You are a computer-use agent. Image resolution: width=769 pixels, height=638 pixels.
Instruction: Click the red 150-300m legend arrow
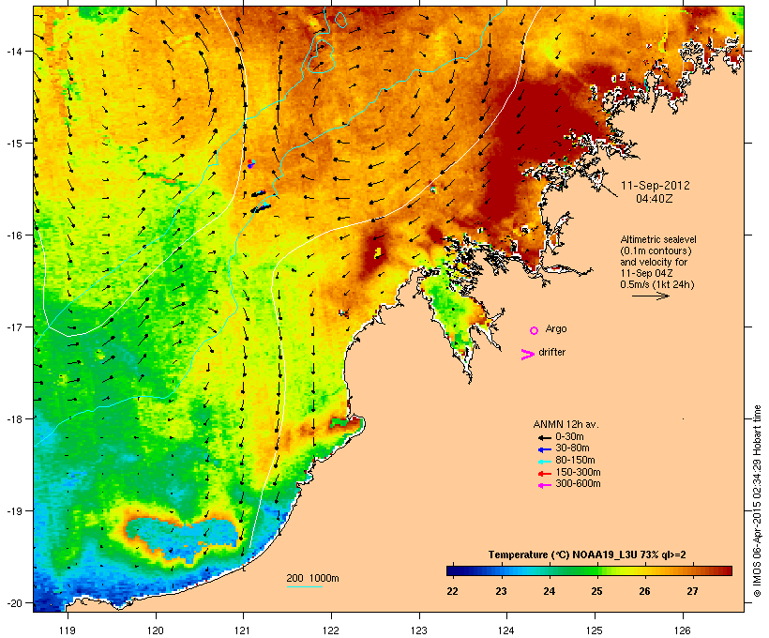tap(544, 474)
